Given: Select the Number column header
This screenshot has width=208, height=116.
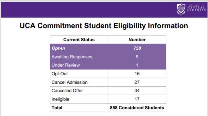Looking at the screenshot, I should 137,40.
